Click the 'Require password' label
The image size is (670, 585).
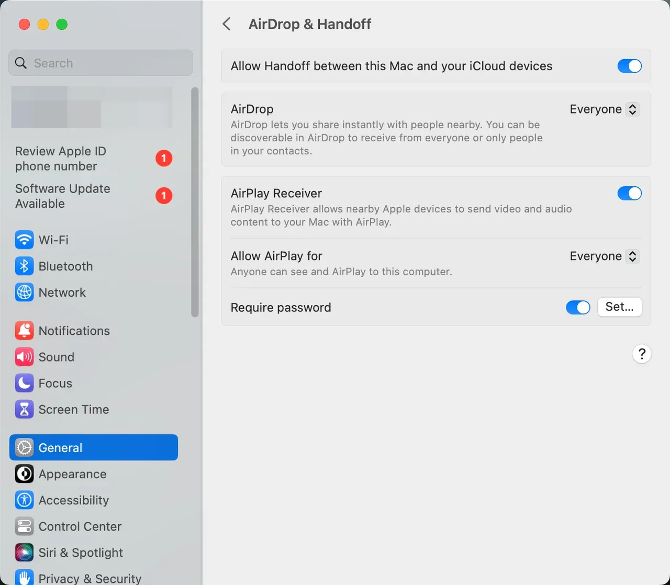281,307
